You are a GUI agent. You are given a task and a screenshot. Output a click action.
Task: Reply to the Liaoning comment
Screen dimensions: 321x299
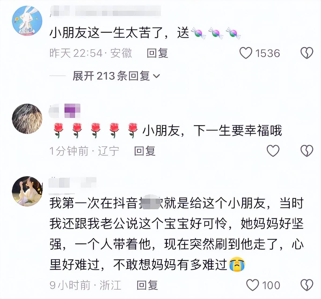click(x=145, y=151)
